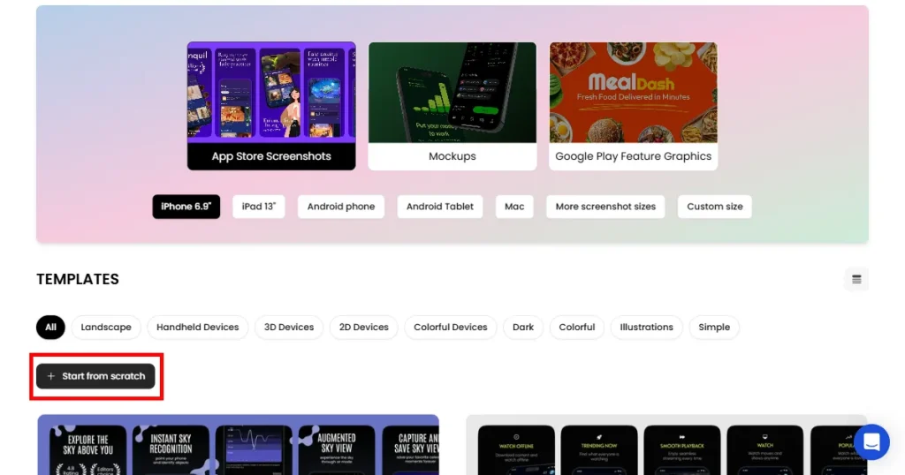Filter templates by Illustrations
Screen dimensions: 905x475
(646, 328)
